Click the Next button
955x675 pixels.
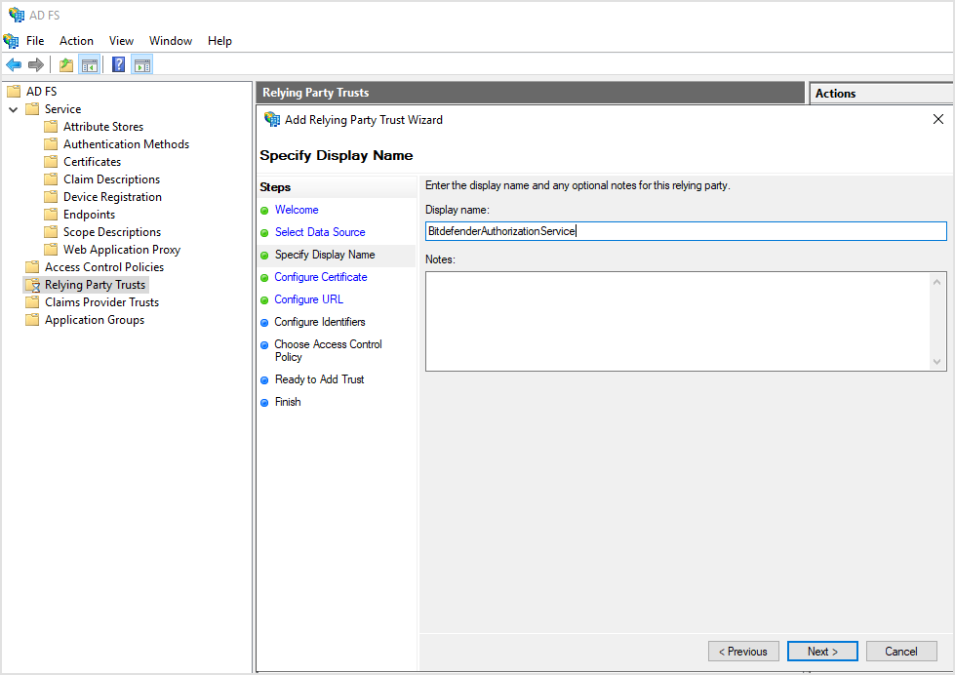(x=822, y=651)
